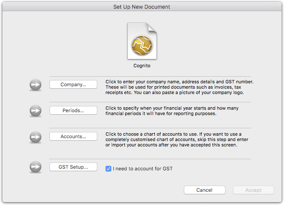
Task: Click the dimmed Accept button
Action: tap(253, 190)
